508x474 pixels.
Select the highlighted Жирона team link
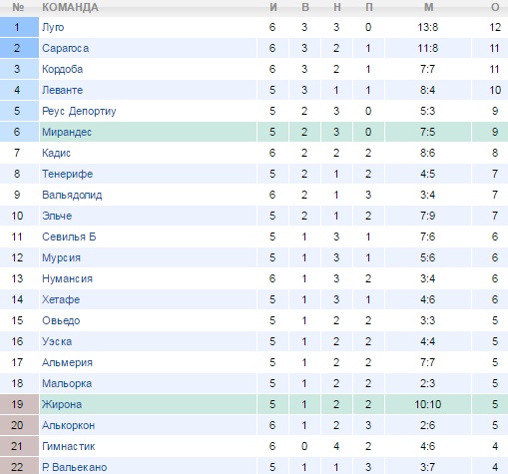click(x=62, y=404)
